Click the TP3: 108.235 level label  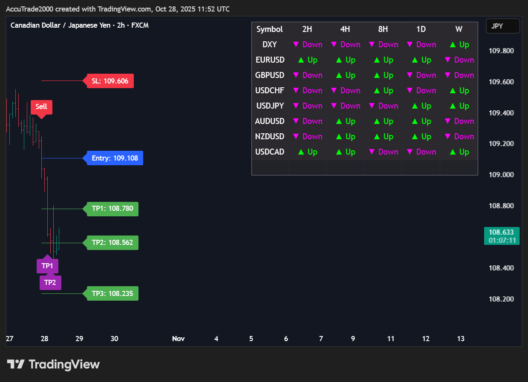pyautogui.click(x=113, y=294)
